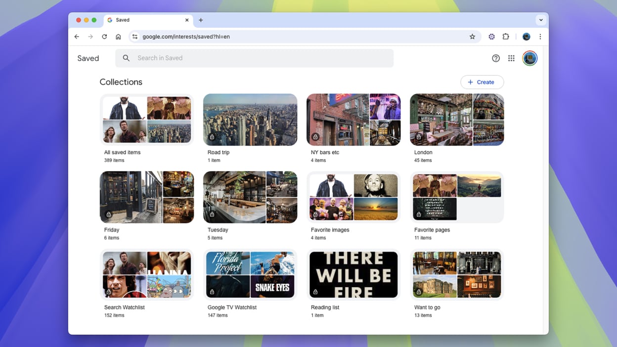Open the All saved items collection
This screenshot has height=347, width=617.
pyautogui.click(x=146, y=119)
